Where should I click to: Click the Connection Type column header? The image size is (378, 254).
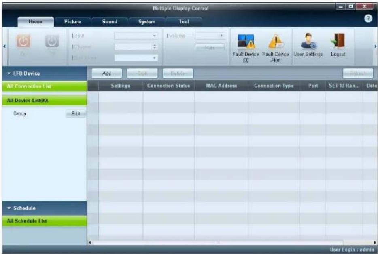[x=274, y=86]
